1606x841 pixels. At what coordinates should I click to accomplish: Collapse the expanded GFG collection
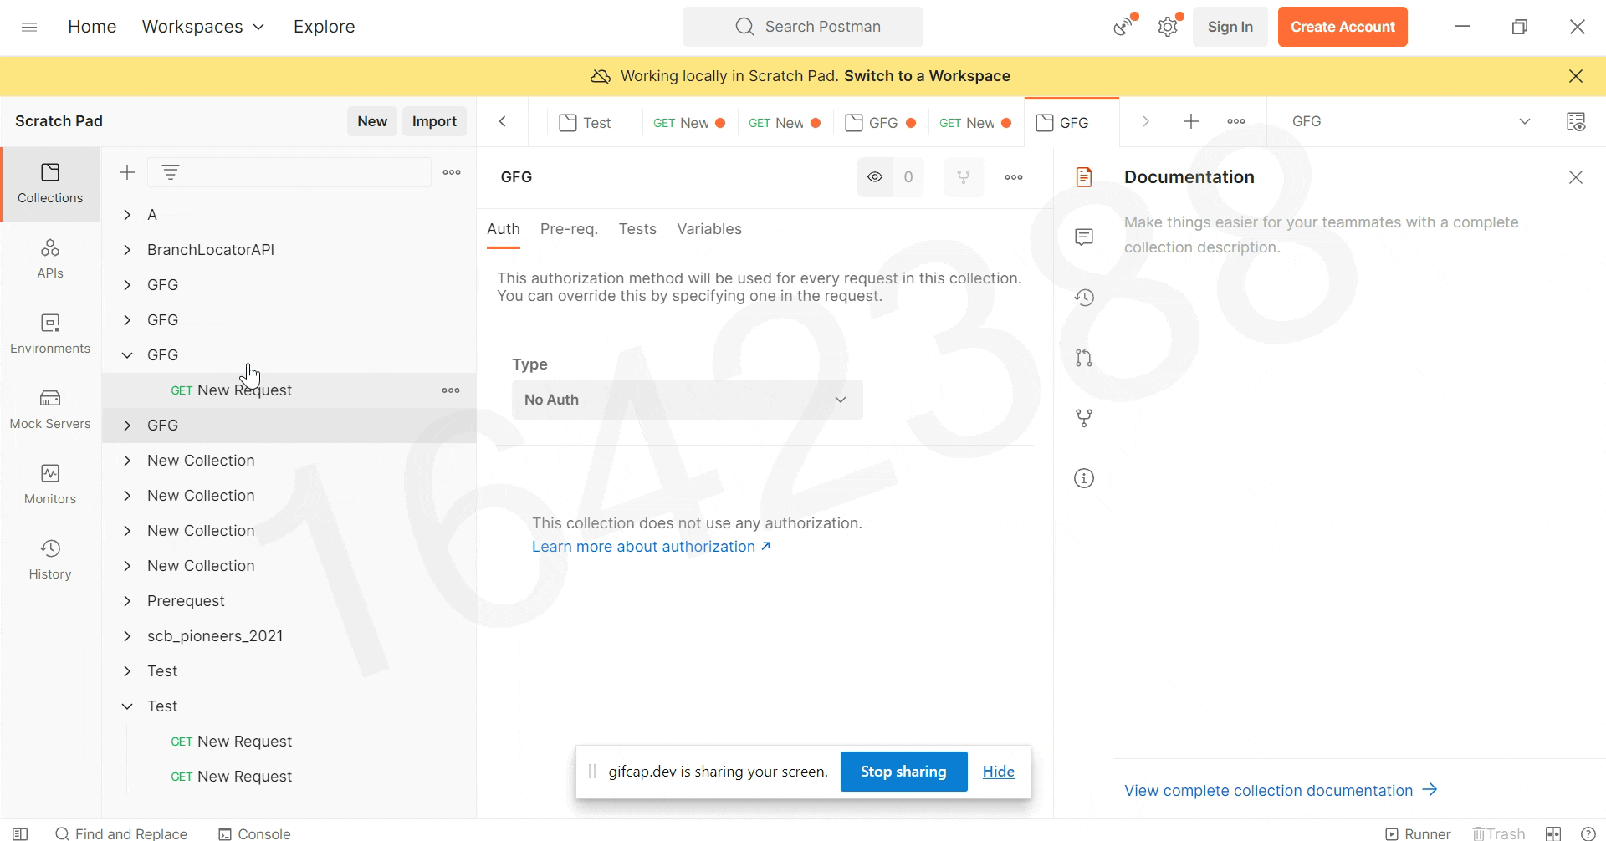(127, 355)
